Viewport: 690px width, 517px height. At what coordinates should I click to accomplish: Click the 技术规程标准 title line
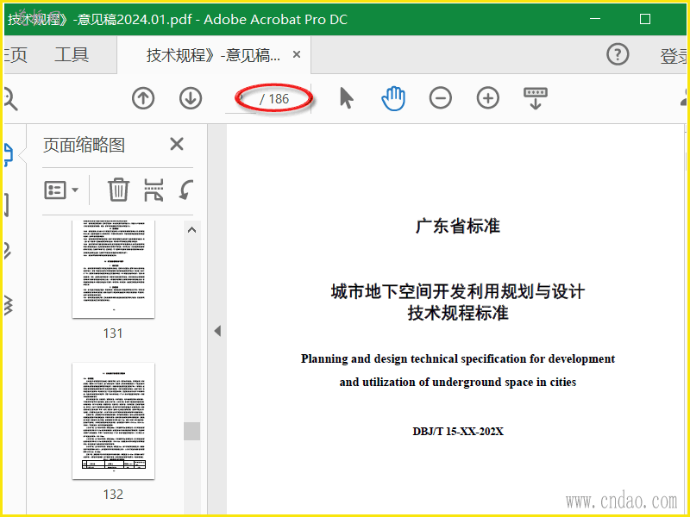coord(458,313)
